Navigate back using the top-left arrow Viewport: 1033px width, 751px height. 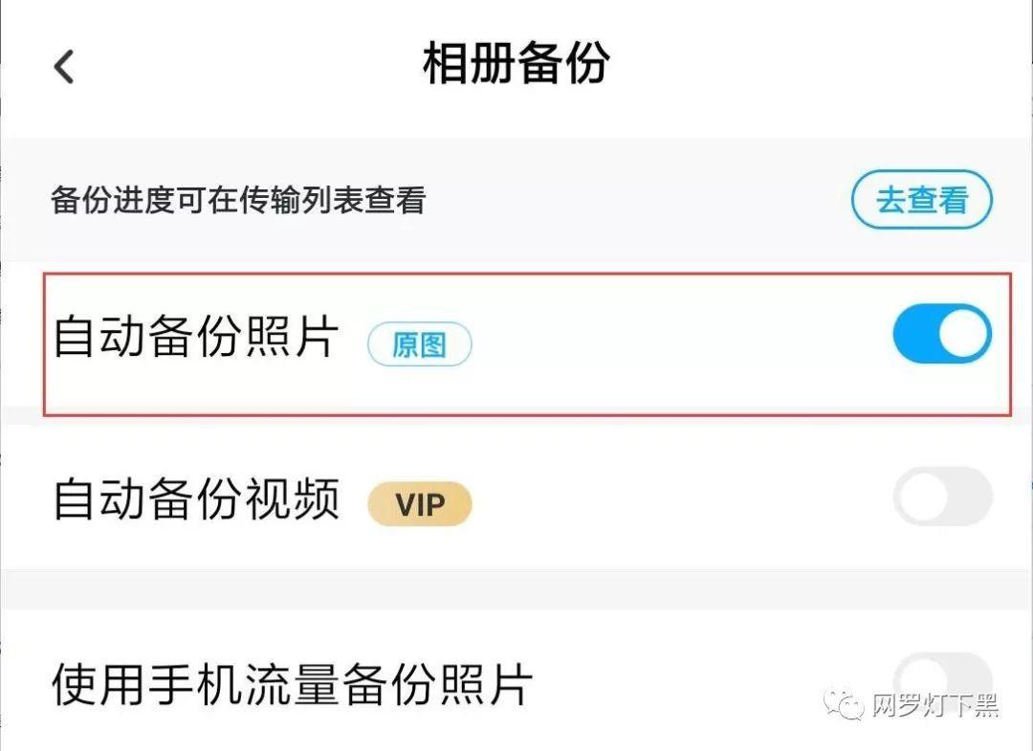coord(63,67)
